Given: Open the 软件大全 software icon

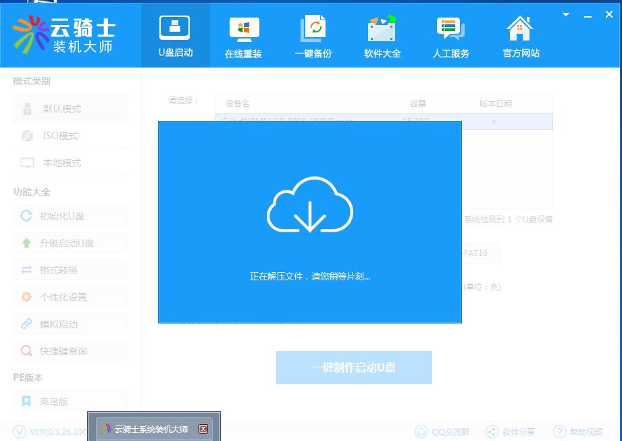Looking at the screenshot, I should 382,36.
